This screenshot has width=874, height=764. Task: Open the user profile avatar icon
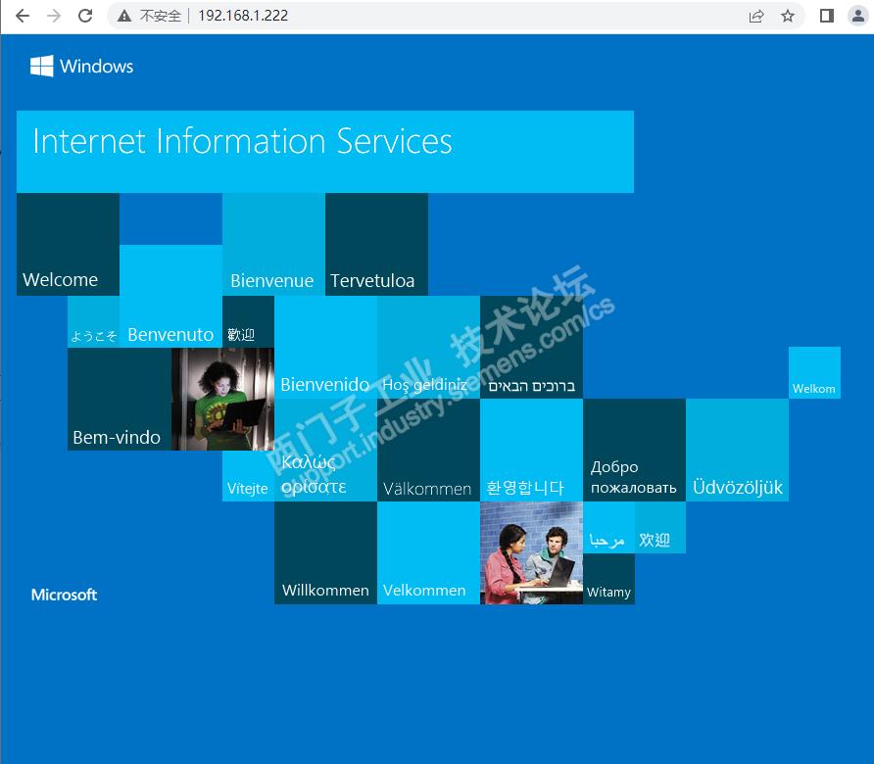click(858, 16)
